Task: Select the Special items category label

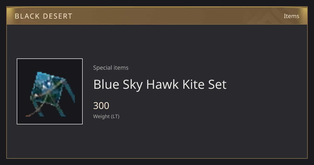Action: (x=111, y=68)
